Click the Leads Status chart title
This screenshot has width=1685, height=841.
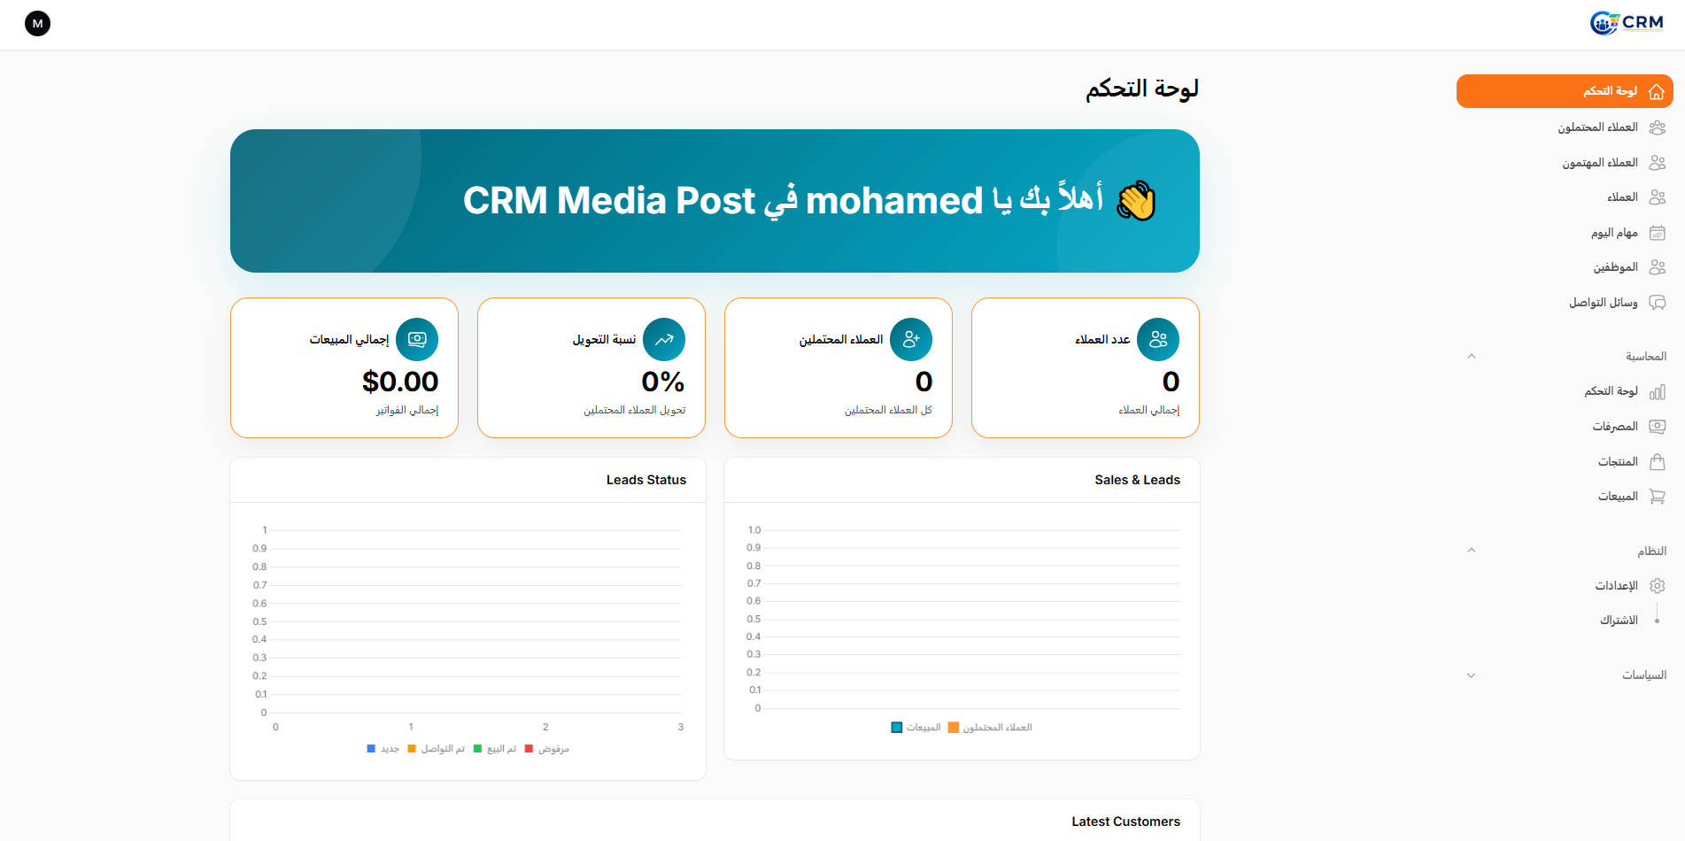[646, 480]
